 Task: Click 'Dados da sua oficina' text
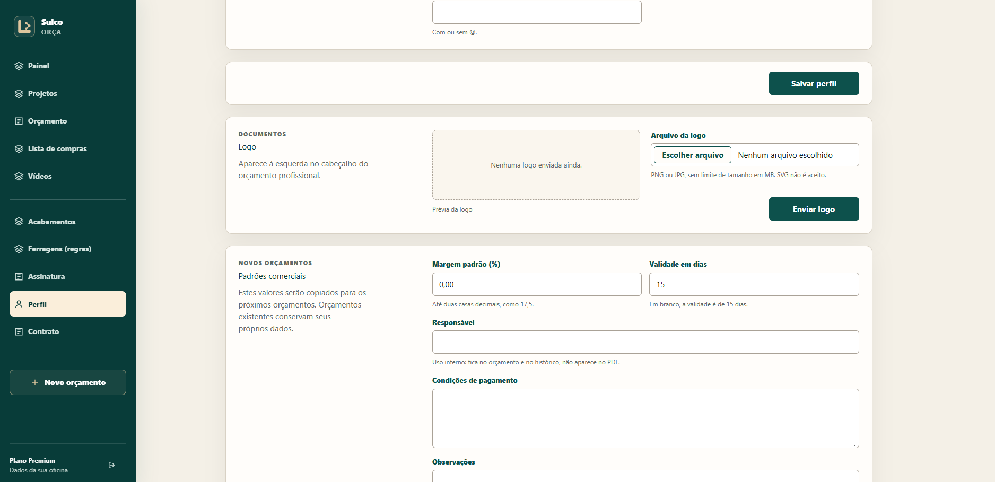[x=39, y=470]
